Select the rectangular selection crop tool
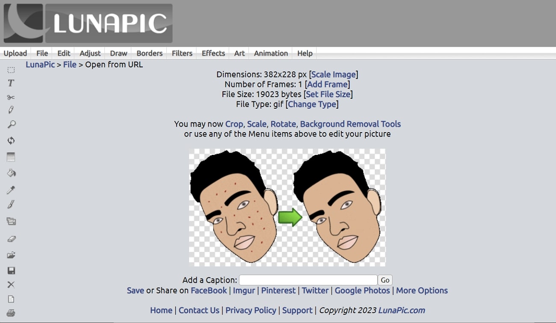 tap(11, 70)
